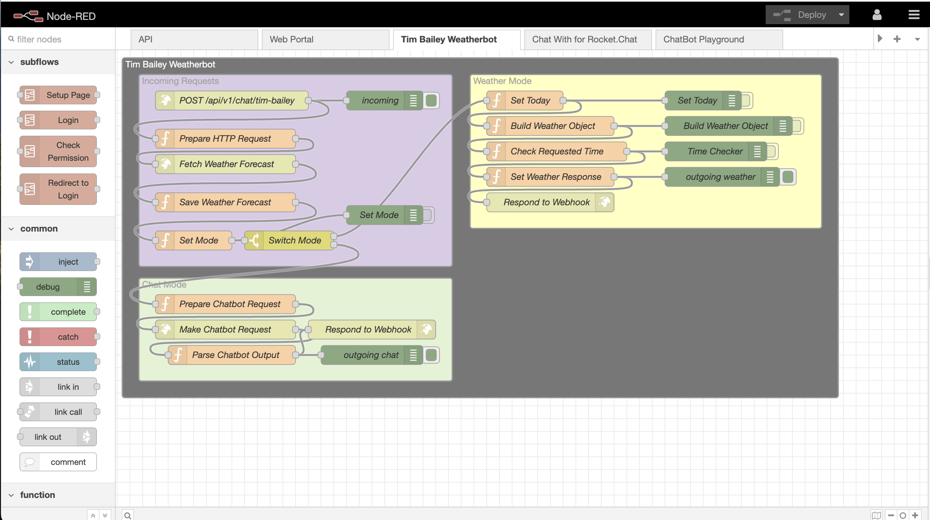Select the Check Permission subflow node

(58, 151)
